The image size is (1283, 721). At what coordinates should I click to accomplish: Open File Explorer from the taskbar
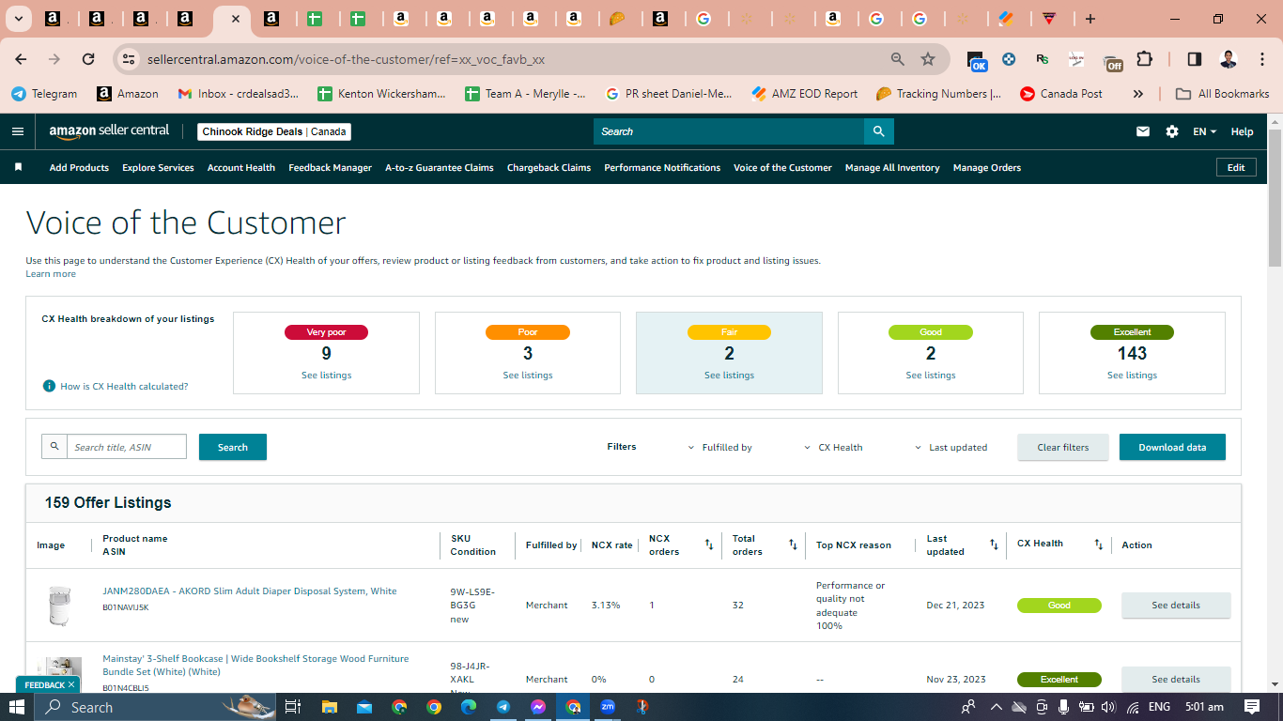tap(330, 707)
